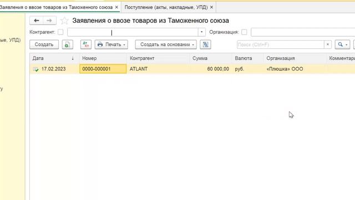Add page to favorites with star icon

(x=64, y=21)
